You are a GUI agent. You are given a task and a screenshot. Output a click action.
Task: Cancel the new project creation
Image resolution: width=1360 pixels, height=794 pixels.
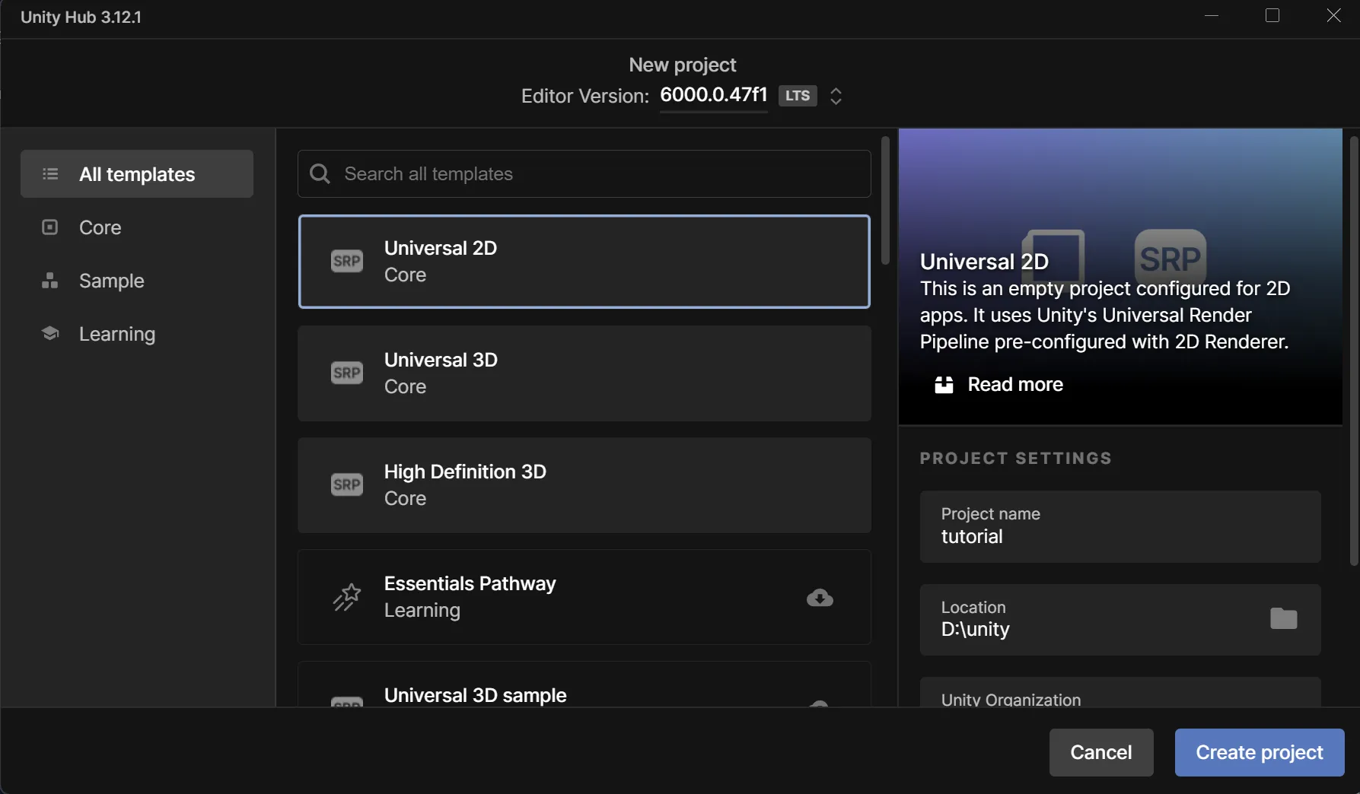pyautogui.click(x=1100, y=752)
